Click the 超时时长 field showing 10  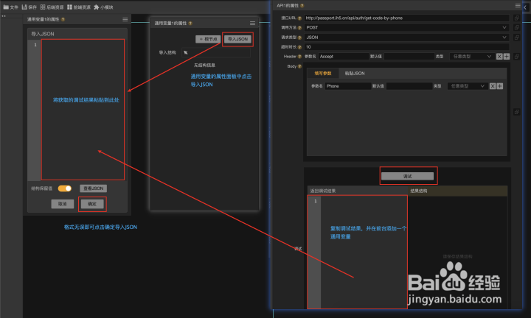point(406,47)
